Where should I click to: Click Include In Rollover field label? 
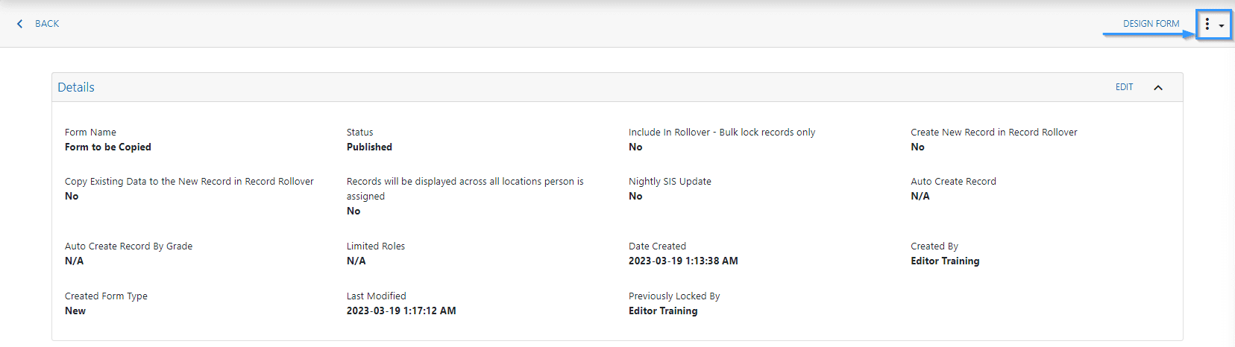(722, 133)
